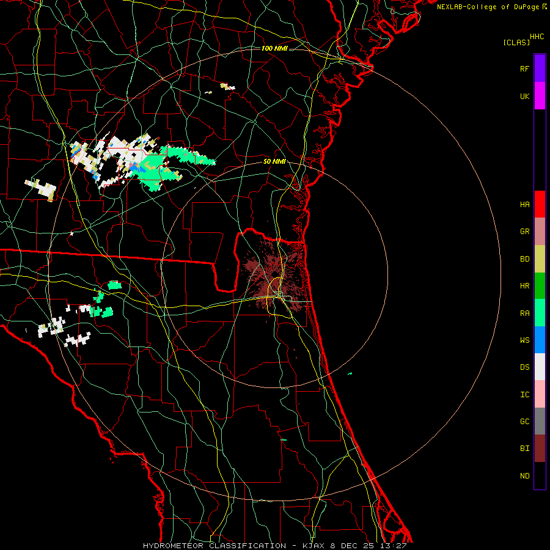Image resolution: width=550 pixels, height=550 pixels.
Task: Click the WS blue legend swatch
Action: [x=540, y=340]
